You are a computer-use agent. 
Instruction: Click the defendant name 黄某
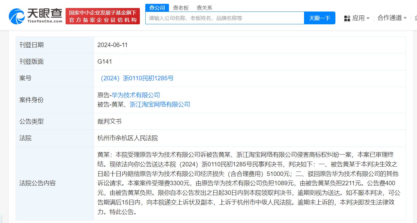point(118,104)
